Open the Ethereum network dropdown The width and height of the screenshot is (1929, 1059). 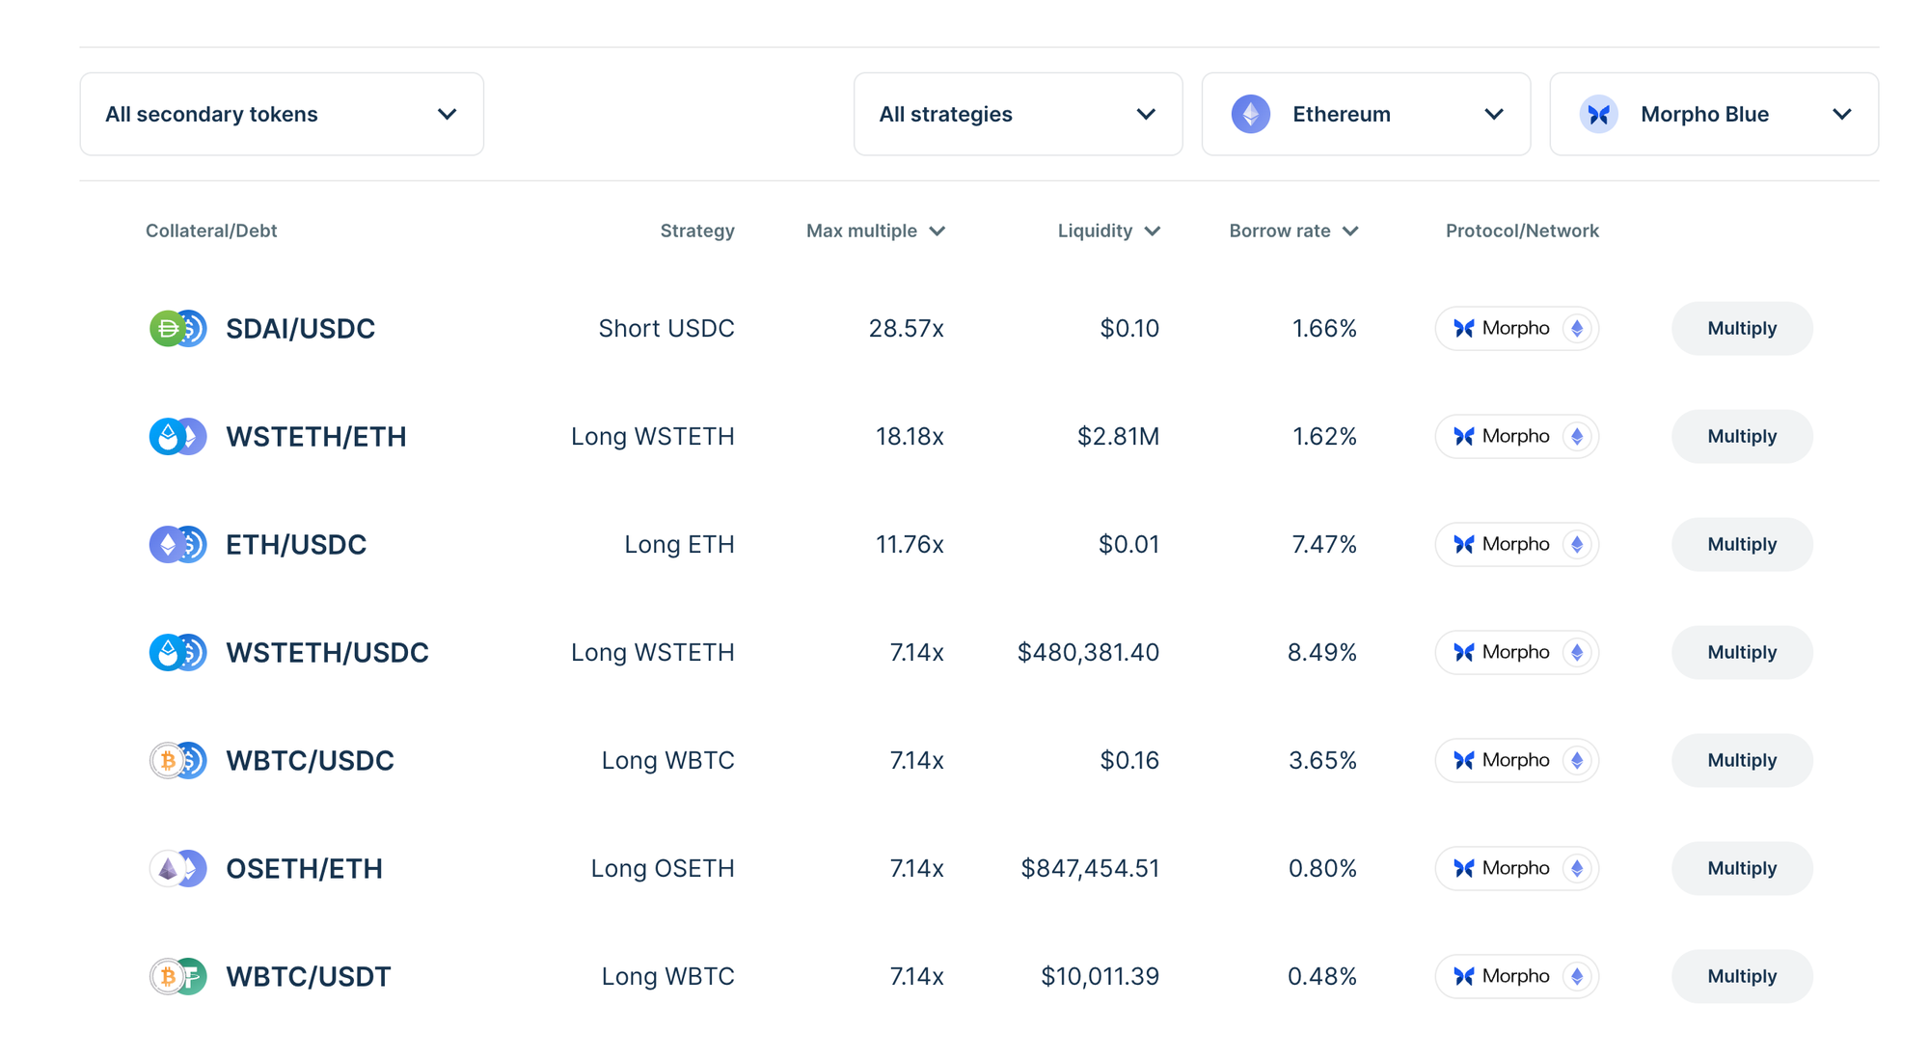click(x=1366, y=115)
